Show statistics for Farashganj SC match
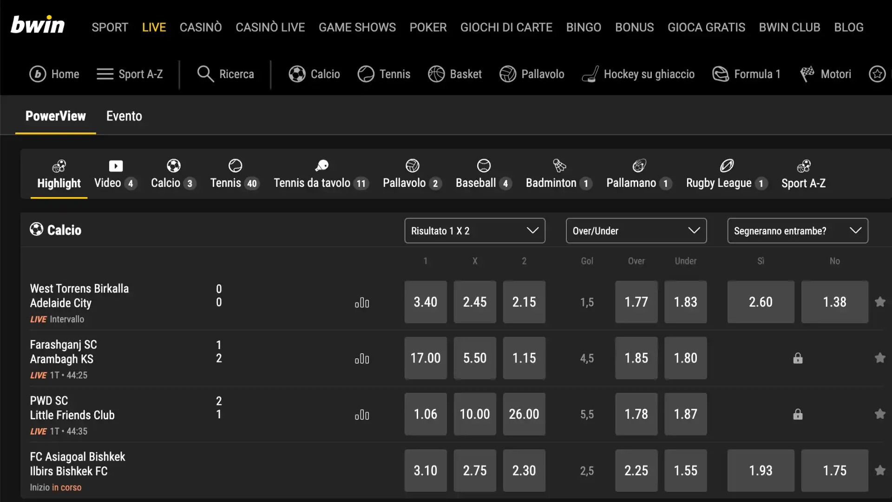Image resolution: width=892 pixels, height=502 pixels. [362, 359]
